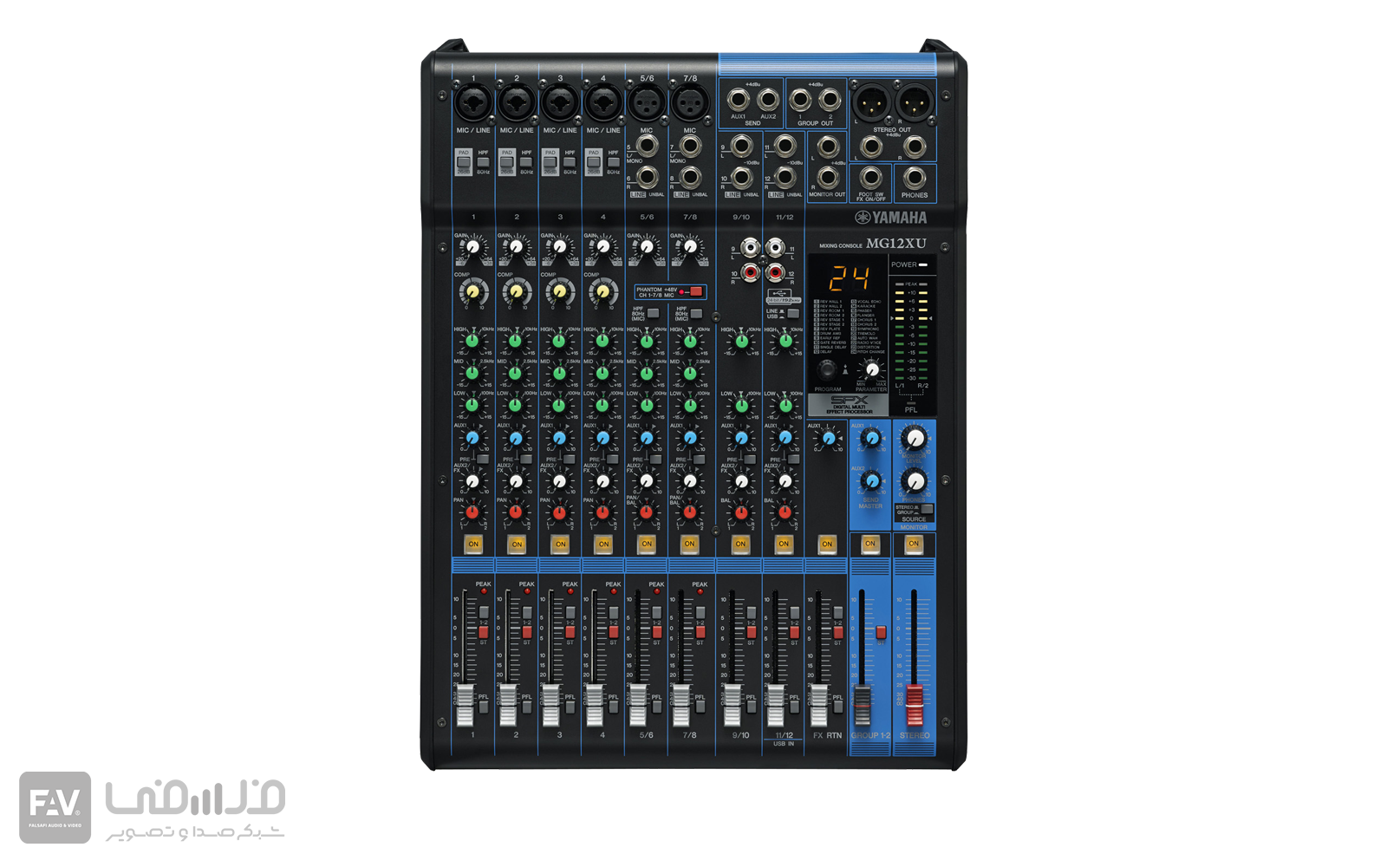1387x867 pixels.
Task: Click the MONITOR LEVEL knob
Action: [x=914, y=439]
